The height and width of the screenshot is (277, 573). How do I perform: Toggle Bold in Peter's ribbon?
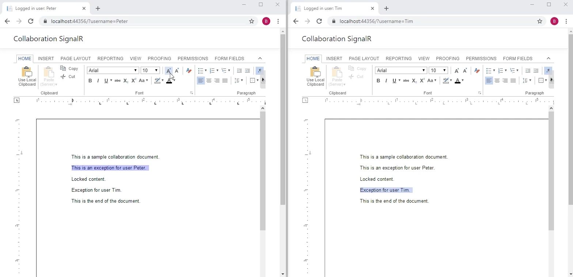[90, 81]
